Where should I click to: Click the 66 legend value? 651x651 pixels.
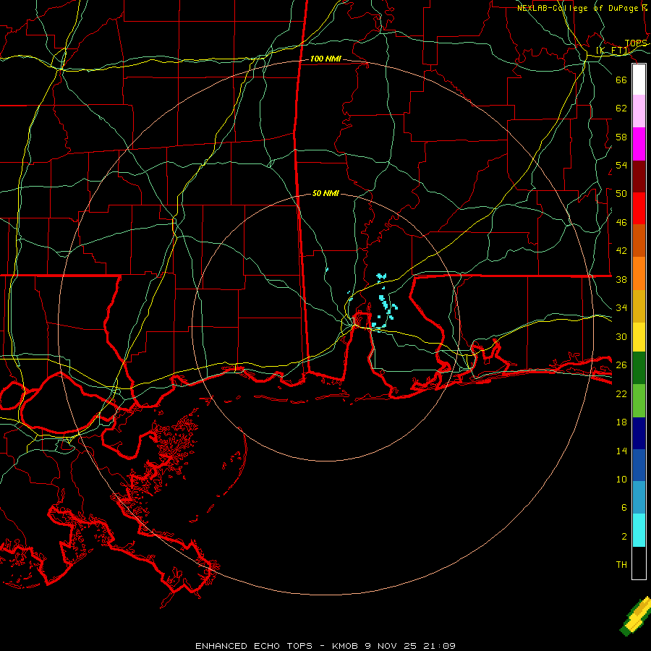tap(621, 80)
